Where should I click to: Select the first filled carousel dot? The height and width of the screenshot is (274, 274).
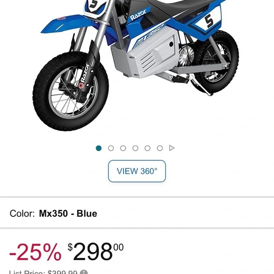[x=99, y=148]
